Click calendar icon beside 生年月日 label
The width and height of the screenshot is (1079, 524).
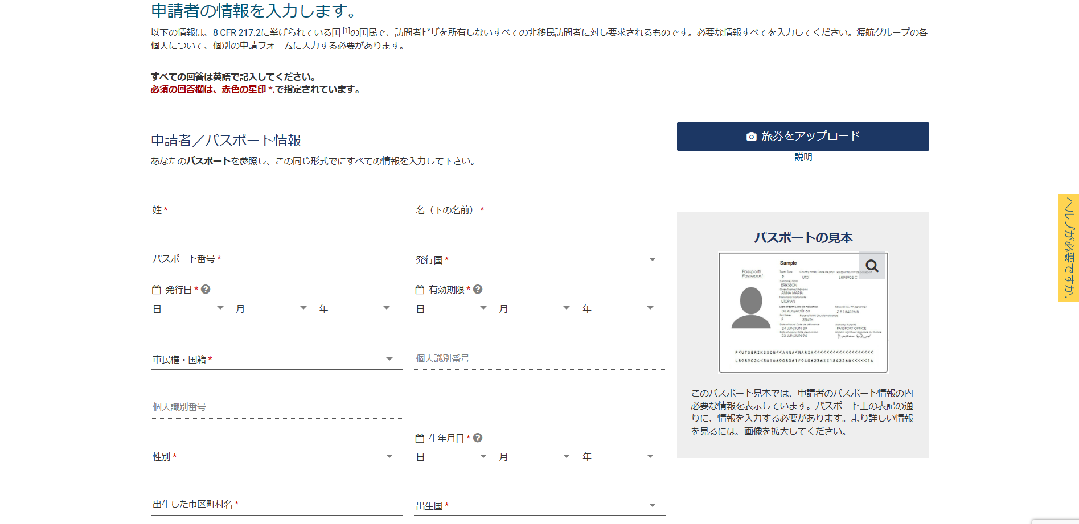pos(420,438)
